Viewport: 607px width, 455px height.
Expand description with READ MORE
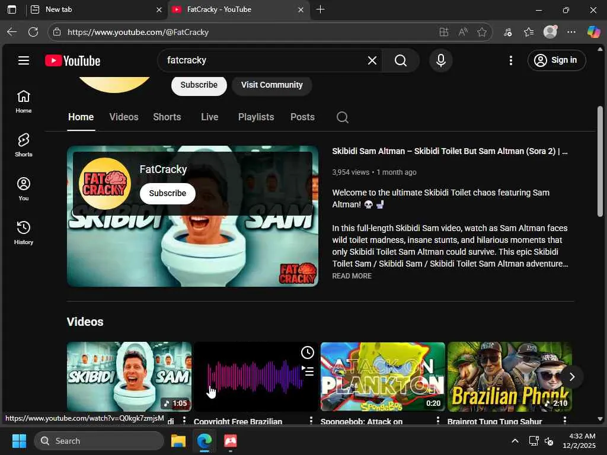click(352, 276)
